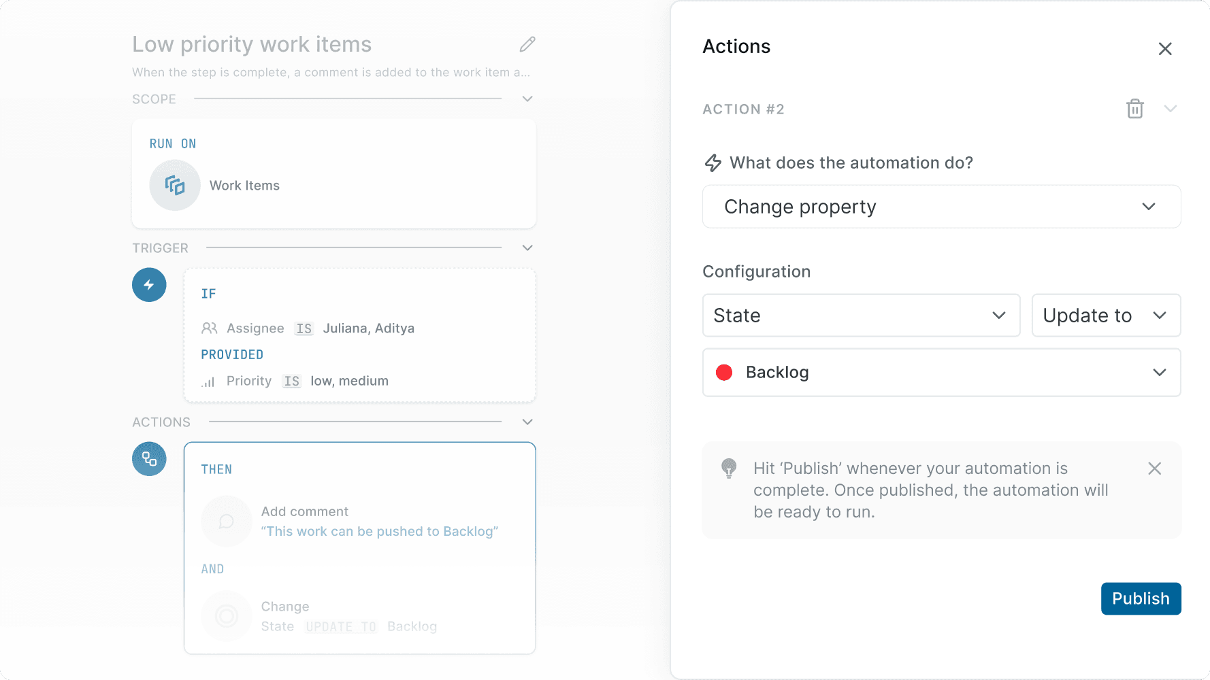Select the Work Items scope icon

174,185
